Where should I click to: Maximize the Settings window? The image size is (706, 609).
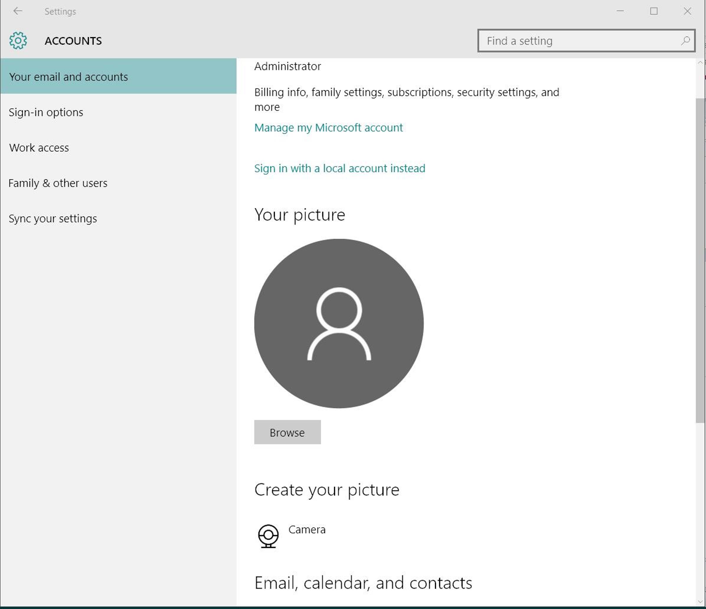tap(653, 11)
